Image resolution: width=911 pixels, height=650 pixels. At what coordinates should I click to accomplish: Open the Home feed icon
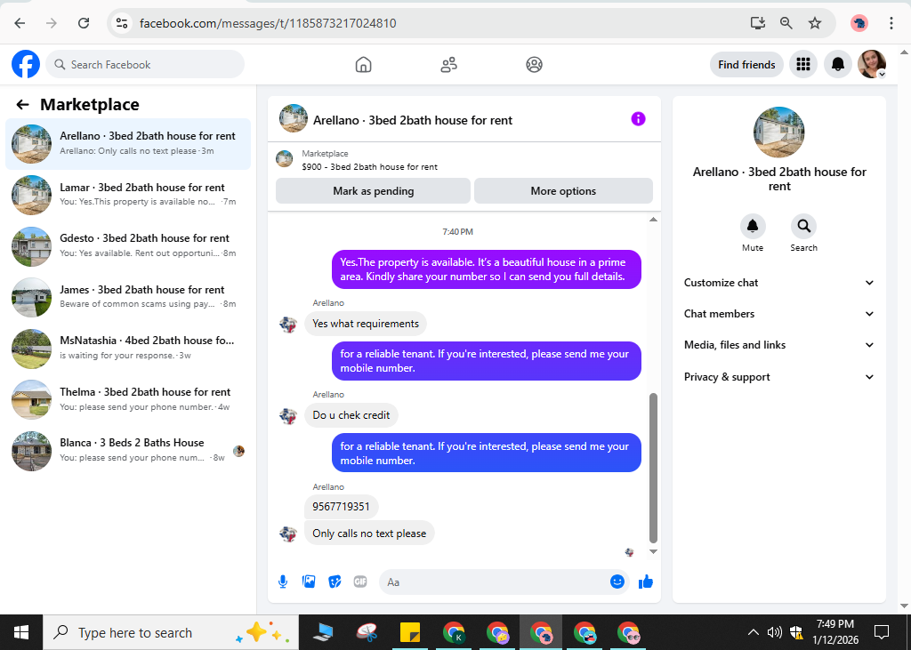click(x=363, y=65)
